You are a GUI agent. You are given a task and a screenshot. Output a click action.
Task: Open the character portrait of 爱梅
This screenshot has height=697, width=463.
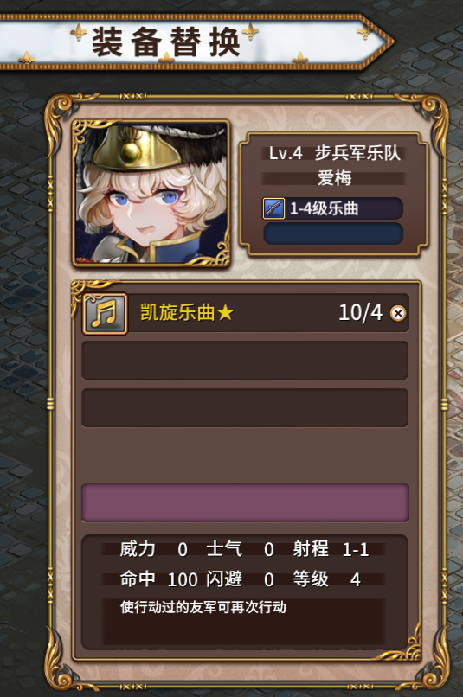pos(151,194)
